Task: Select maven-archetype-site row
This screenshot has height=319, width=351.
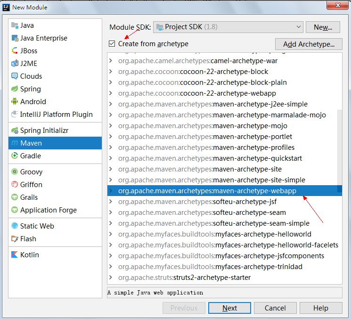Action: tap(225, 169)
